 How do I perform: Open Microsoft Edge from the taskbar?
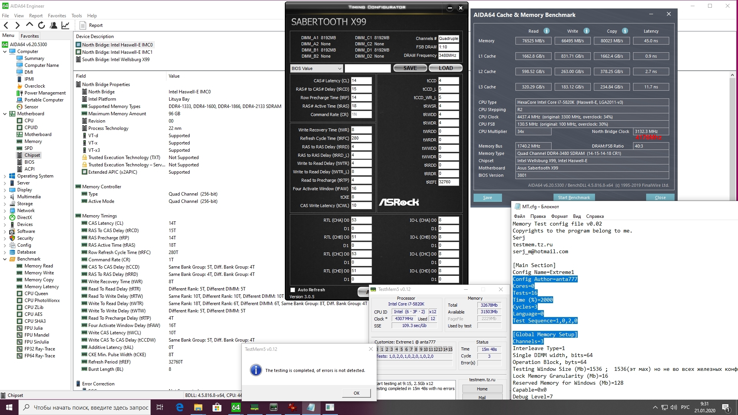(x=179, y=407)
